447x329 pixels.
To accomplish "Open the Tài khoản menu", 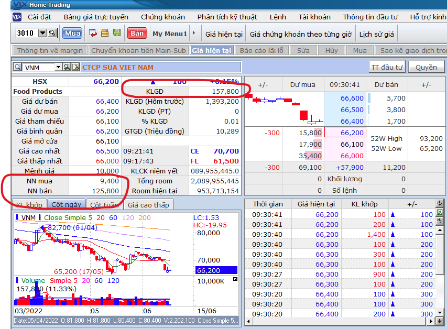I will 314,17.
